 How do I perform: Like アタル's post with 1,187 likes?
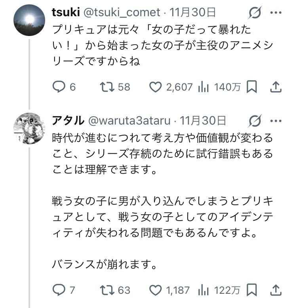point(156,290)
